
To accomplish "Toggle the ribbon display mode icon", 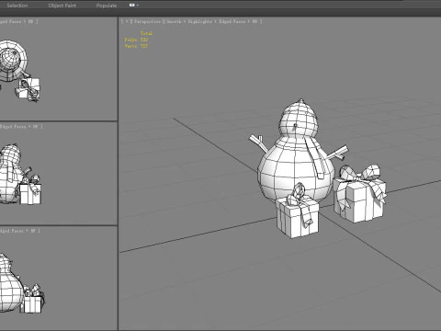I will [x=132, y=6].
